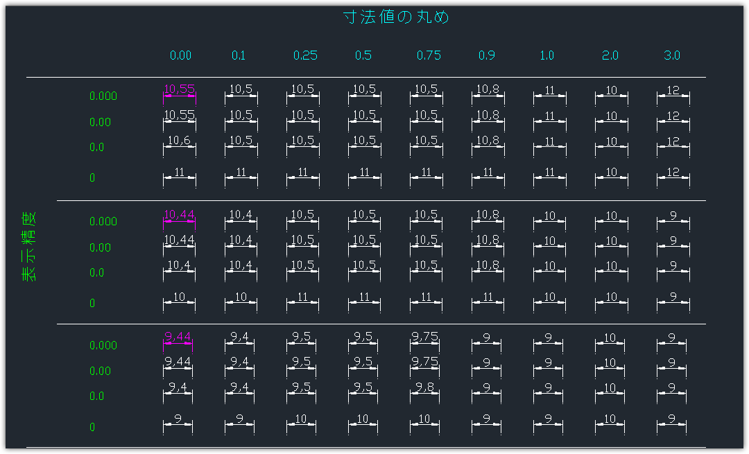Pick the magenta 10,44 dimension
Viewport: 749px width, 454px height.
click(179, 215)
